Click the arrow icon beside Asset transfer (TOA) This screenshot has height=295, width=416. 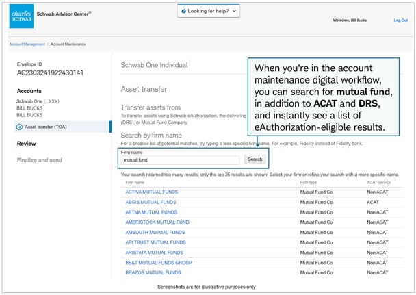[x=19, y=127]
